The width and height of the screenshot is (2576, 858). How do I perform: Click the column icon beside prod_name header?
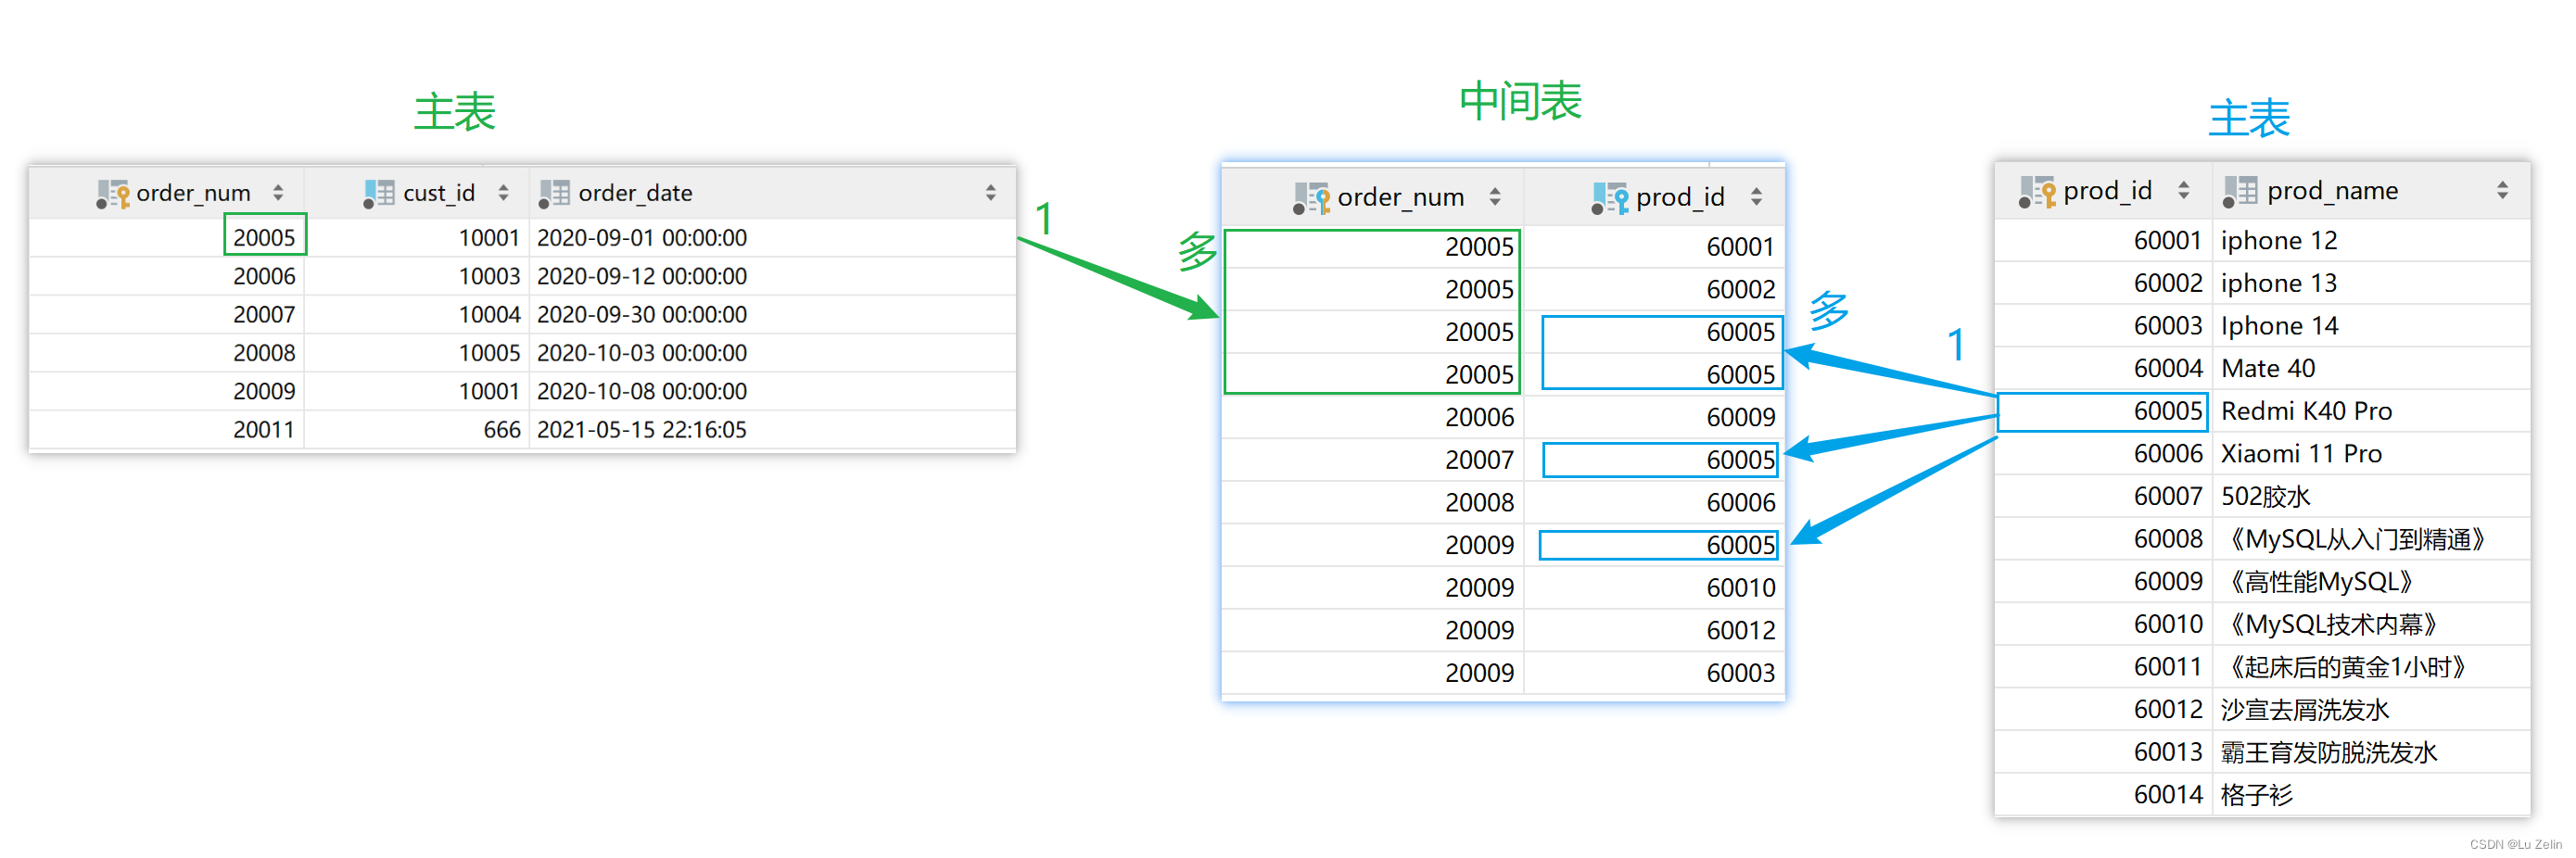tap(2240, 192)
